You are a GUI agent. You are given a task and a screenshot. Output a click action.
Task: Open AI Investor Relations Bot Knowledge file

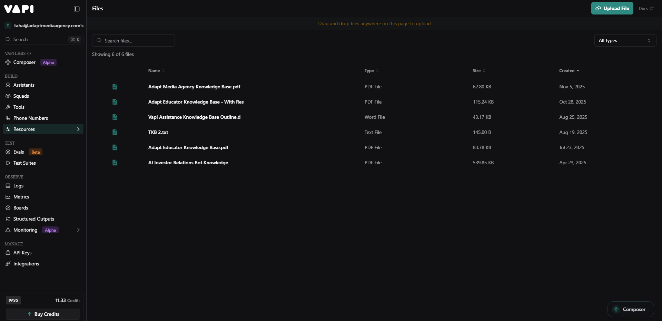click(188, 163)
